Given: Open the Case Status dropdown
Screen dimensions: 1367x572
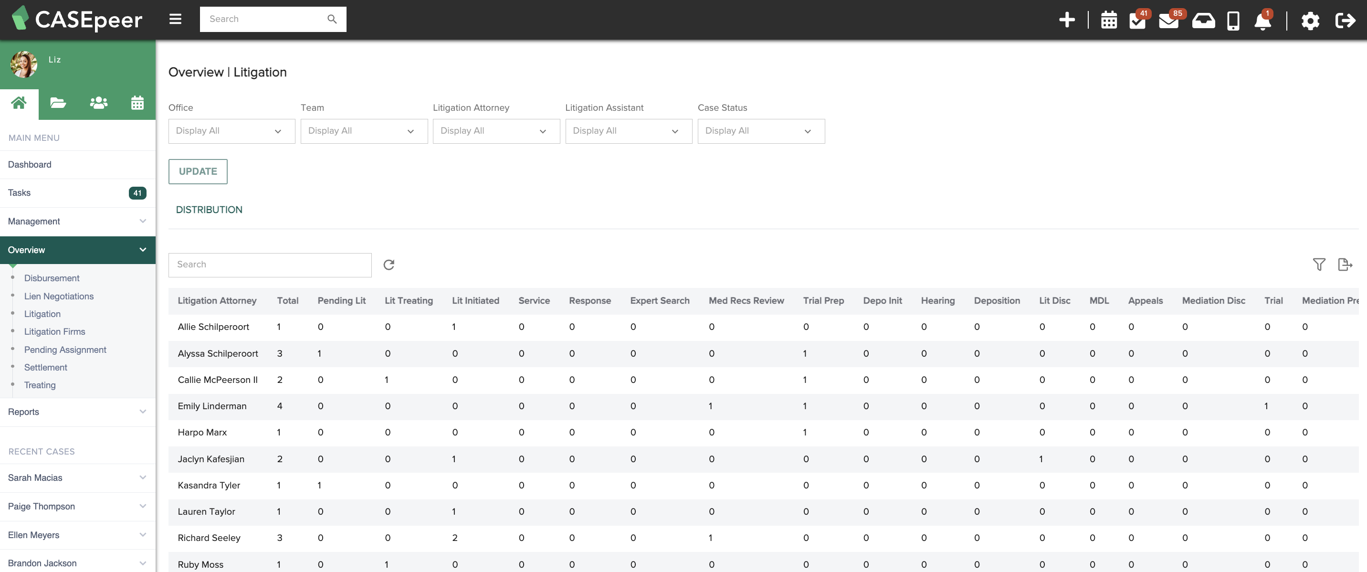Looking at the screenshot, I should coord(761,131).
